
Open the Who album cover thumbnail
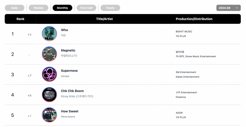[x=50, y=34]
